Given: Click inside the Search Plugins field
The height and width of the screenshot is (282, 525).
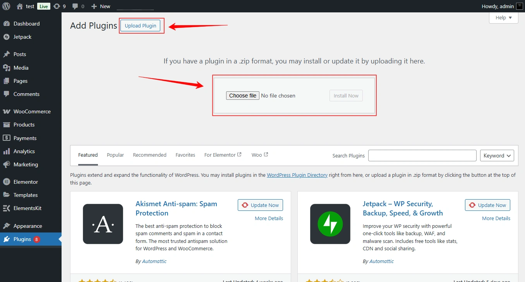Looking at the screenshot, I should click(422, 156).
